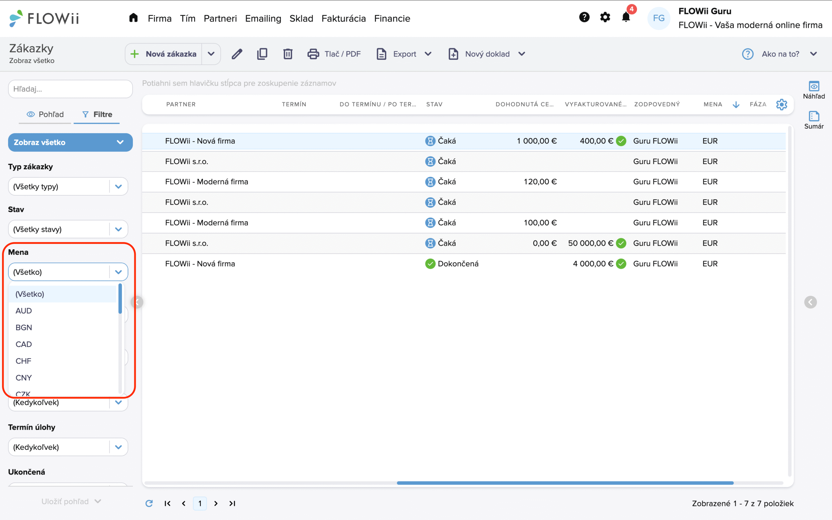Screen dimensions: 832x520
Task: Choose BGN in the currency list
Action: (63, 327)
